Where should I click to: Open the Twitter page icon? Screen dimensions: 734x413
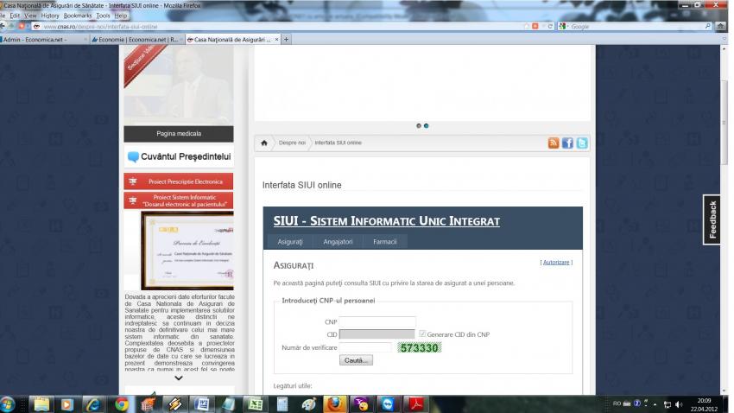(x=582, y=143)
